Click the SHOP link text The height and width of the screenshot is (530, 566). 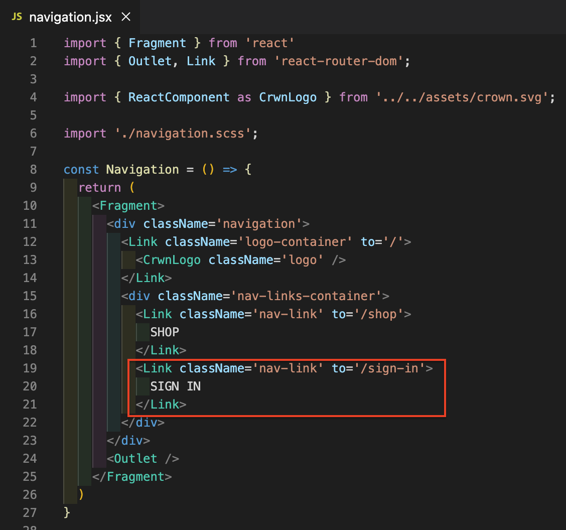click(165, 332)
